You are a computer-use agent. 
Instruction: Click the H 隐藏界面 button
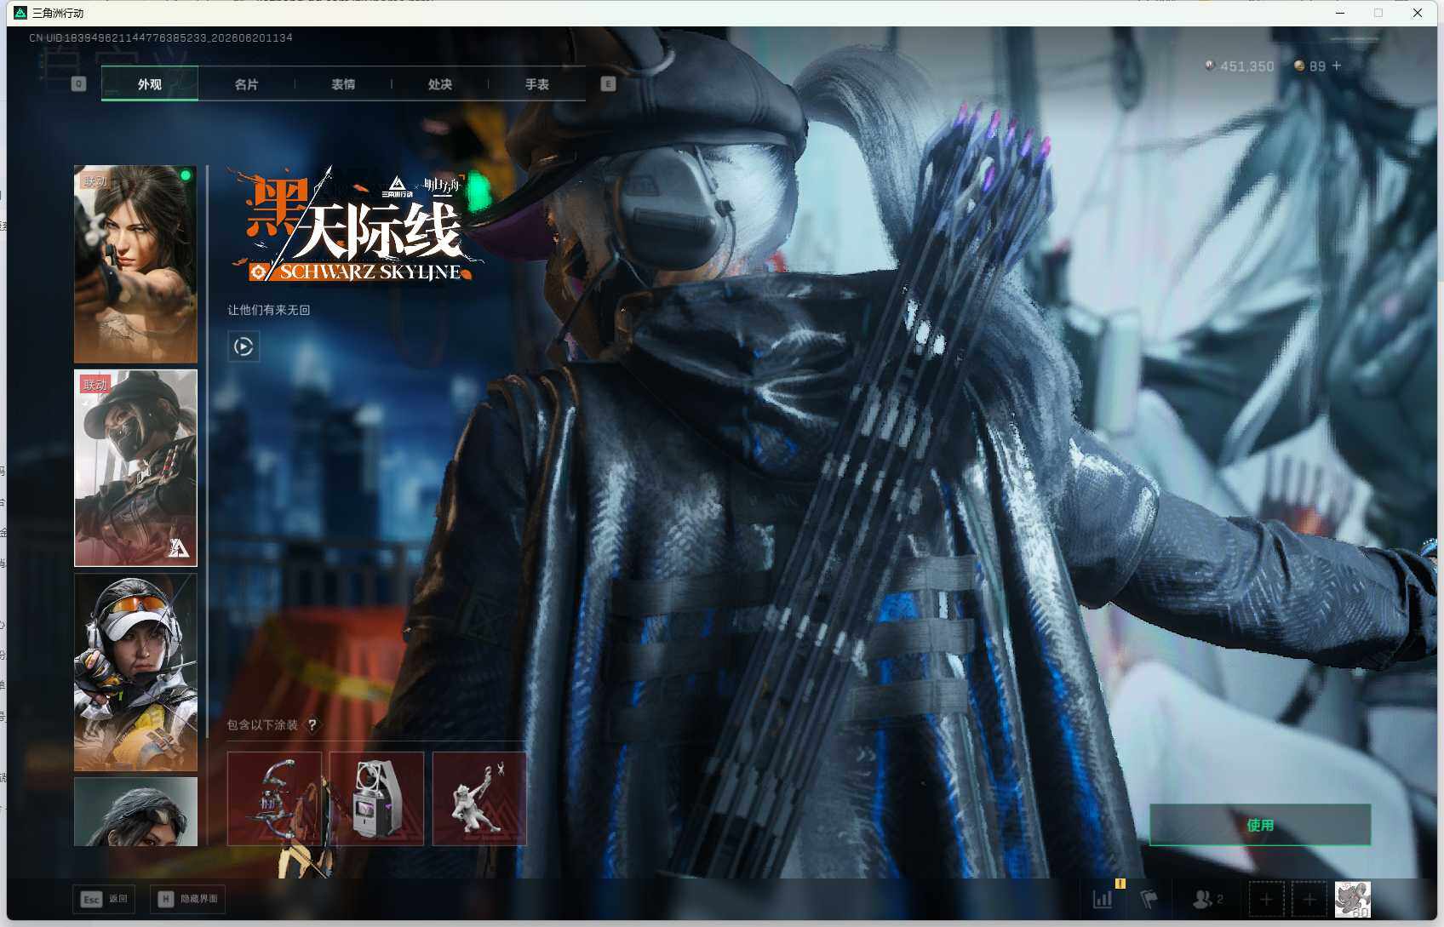pos(188,899)
